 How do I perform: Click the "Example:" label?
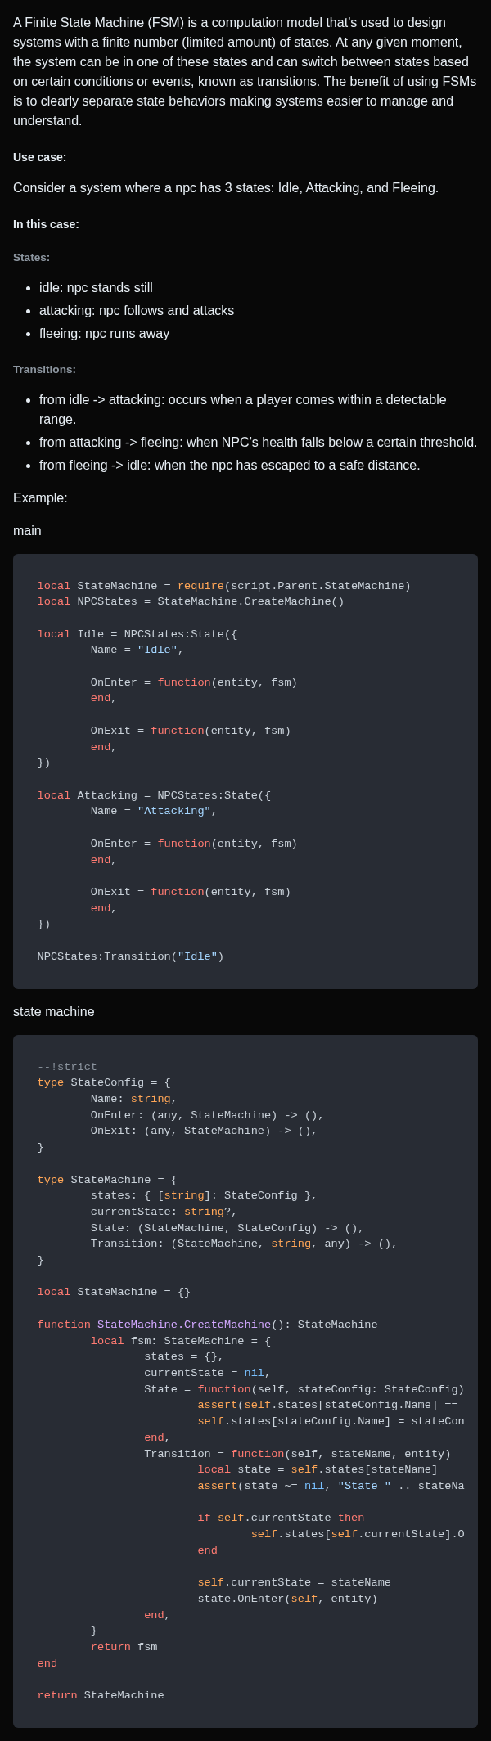click(x=40, y=498)
